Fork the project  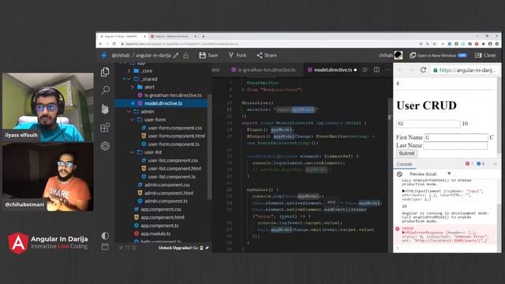pos(238,55)
